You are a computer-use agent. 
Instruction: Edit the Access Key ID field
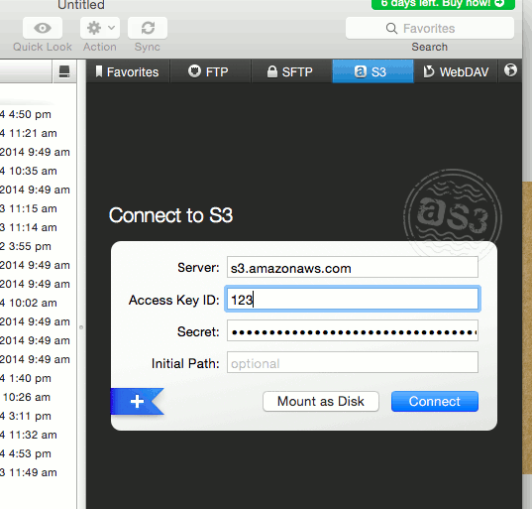pyautogui.click(x=353, y=299)
